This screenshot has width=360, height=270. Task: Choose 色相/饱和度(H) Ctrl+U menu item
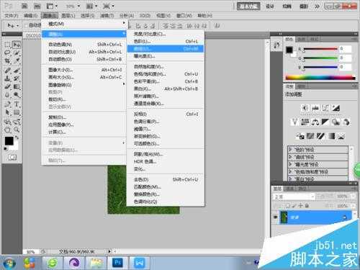click(x=166, y=74)
